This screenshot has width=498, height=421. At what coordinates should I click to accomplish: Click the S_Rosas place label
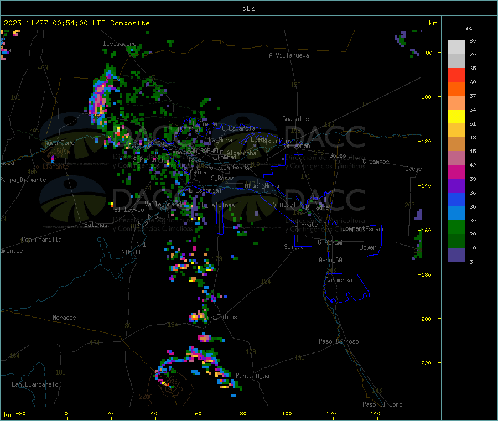(x=222, y=178)
